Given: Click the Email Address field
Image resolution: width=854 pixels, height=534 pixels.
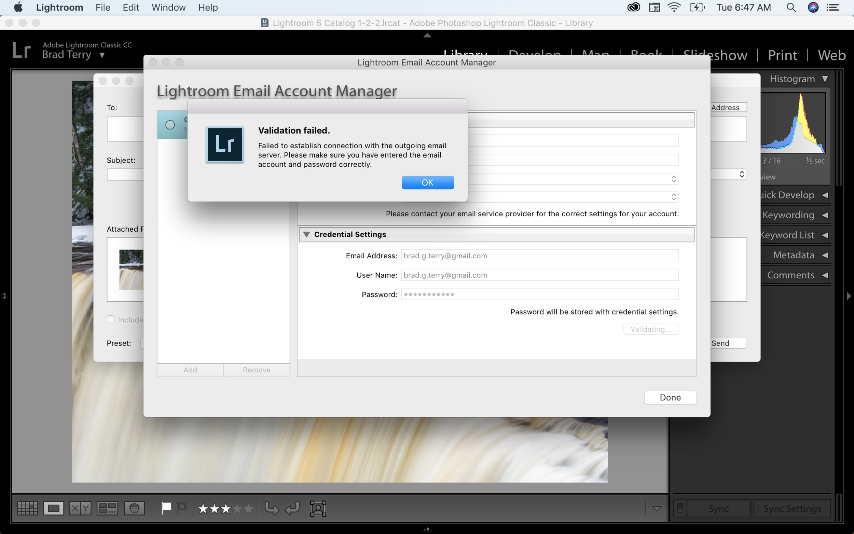Looking at the screenshot, I should click(x=539, y=256).
